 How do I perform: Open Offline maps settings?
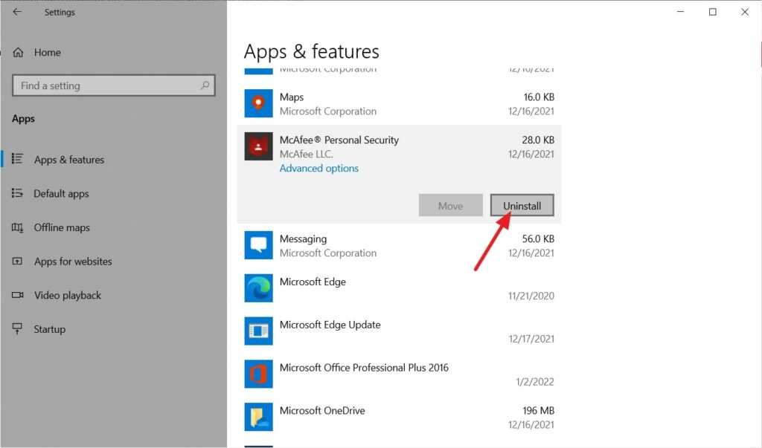[62, 227]
